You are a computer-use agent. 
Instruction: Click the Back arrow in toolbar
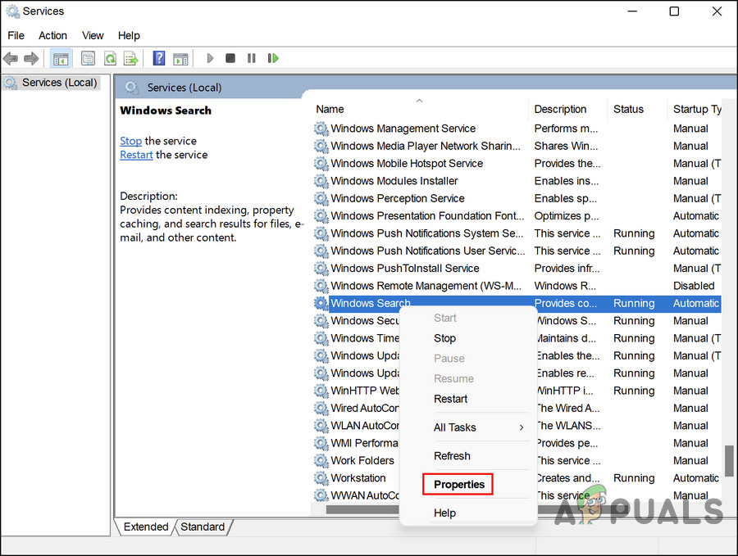11,58
